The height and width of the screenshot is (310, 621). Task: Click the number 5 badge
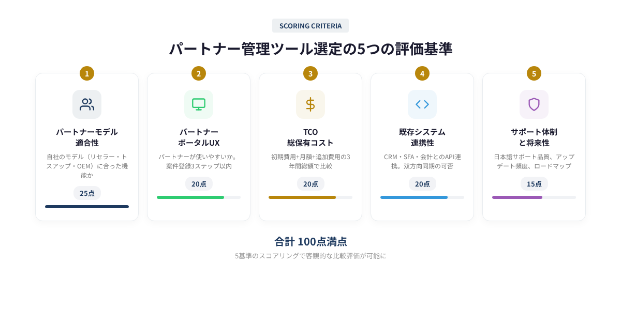[x=534, y=73]
